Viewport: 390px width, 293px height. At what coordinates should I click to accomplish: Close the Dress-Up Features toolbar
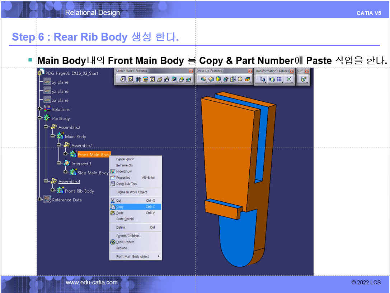[250, 71]
